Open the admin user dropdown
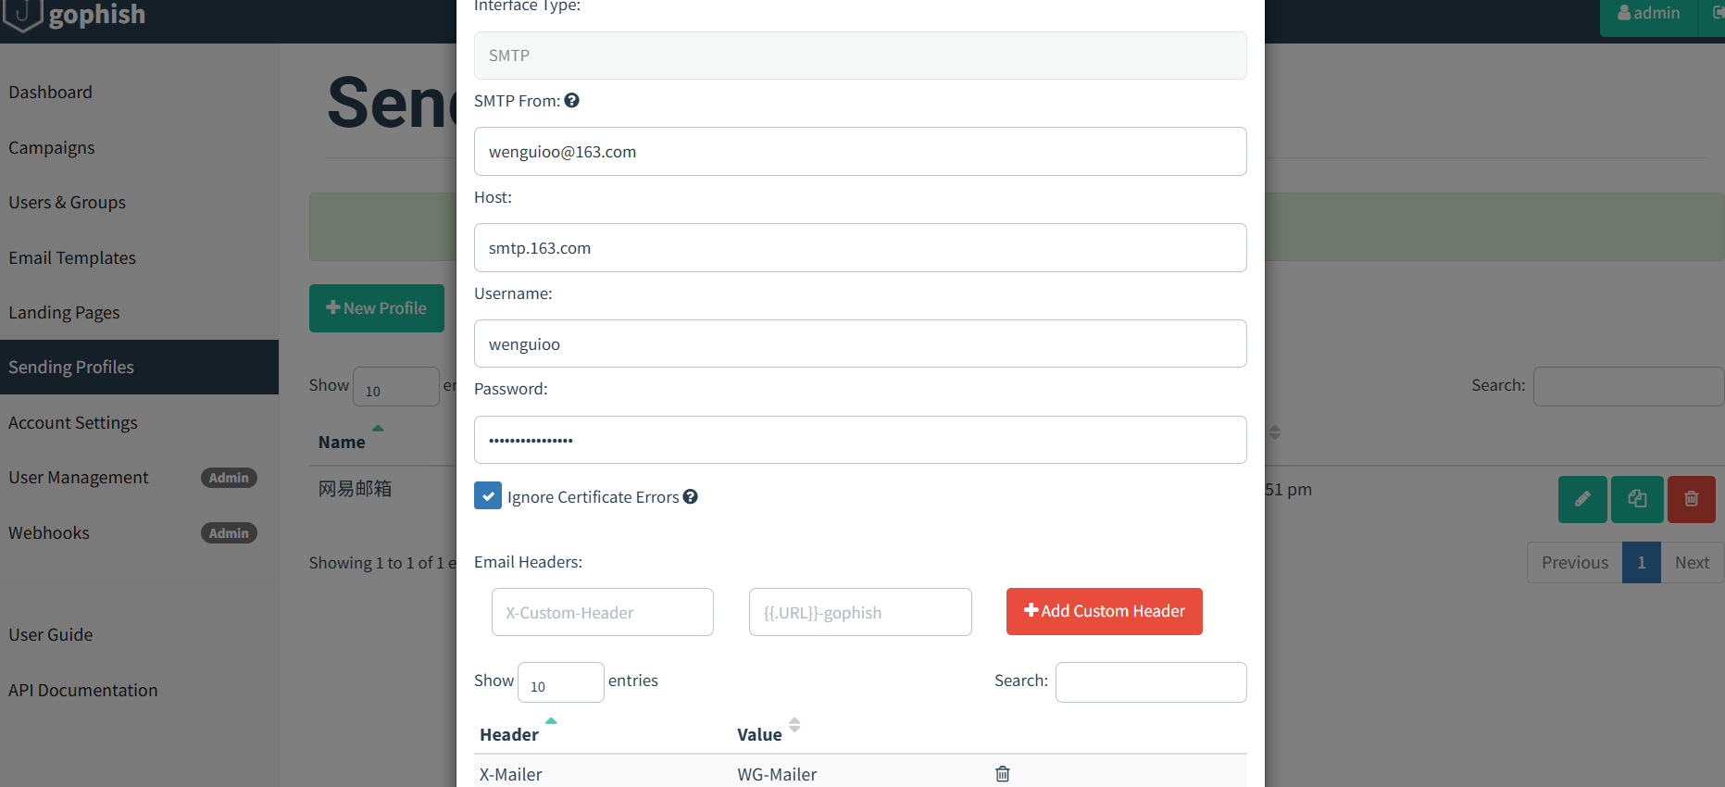This screenshot has width=1725, height=787. pyautogui.click(x=1648, y=14)
